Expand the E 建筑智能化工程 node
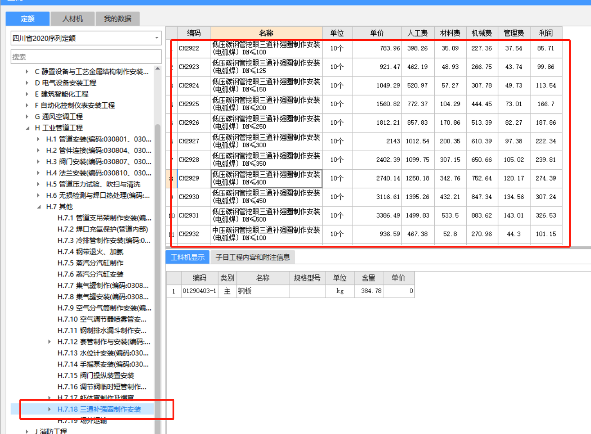This screenshot has width=591, height=434. [27, 94]
